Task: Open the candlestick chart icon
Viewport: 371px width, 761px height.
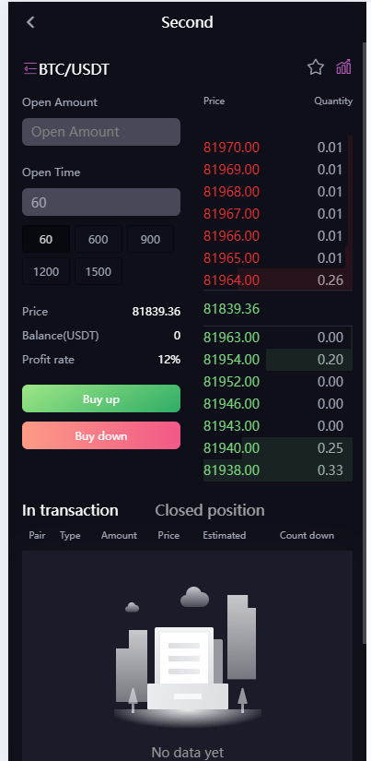Action: [x=343, y=67]
